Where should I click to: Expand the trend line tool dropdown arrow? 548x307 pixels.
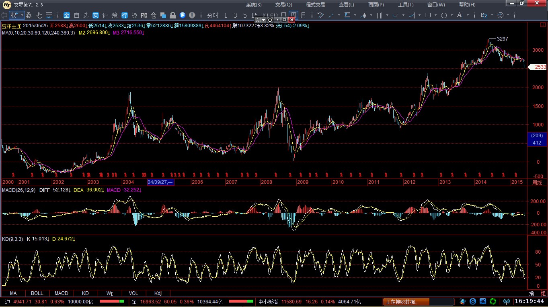click(x=339, y=15)
